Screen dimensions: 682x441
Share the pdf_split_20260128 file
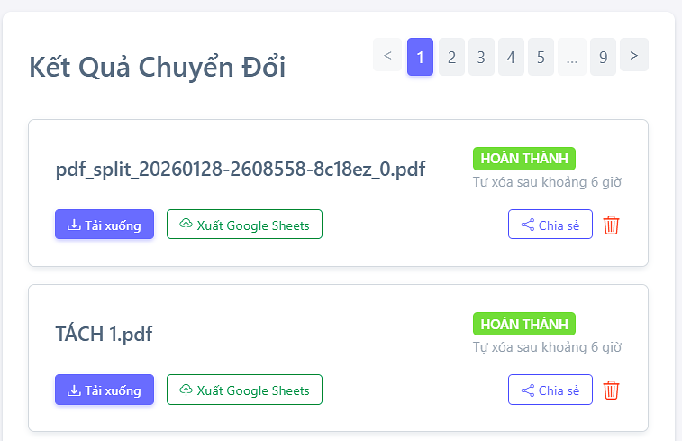550,225
